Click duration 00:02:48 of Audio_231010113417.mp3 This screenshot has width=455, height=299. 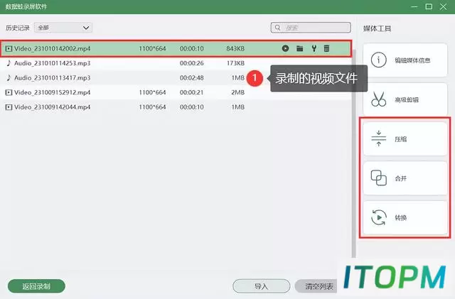coord(191,77)
